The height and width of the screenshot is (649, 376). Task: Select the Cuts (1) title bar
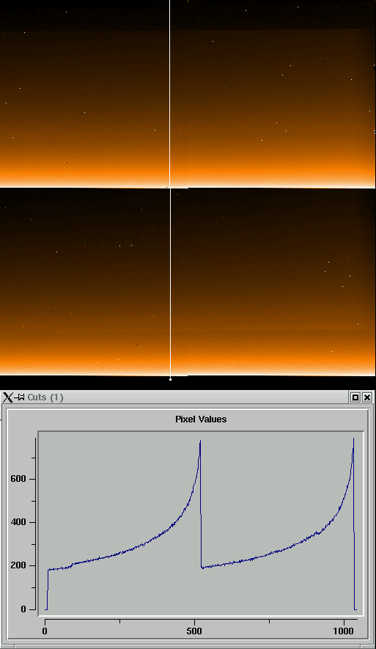point(188,397)
